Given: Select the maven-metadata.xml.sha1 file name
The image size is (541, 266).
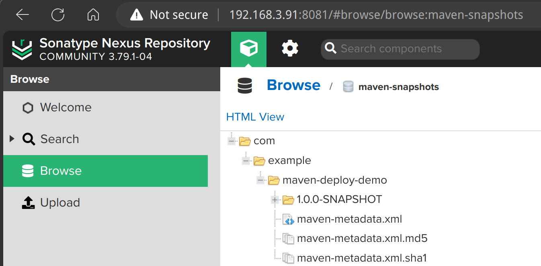Looking at the screenshot, I should [362, 258].
